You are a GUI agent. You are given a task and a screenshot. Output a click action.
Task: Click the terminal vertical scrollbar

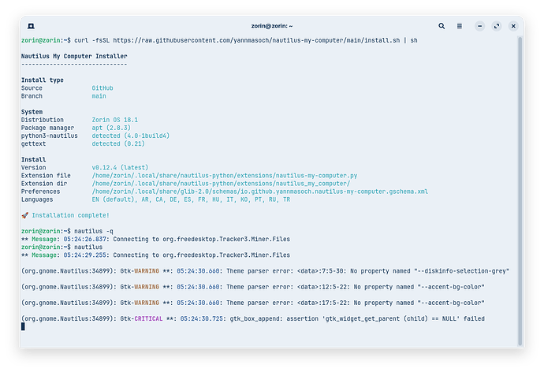click(x=520, y=191)
